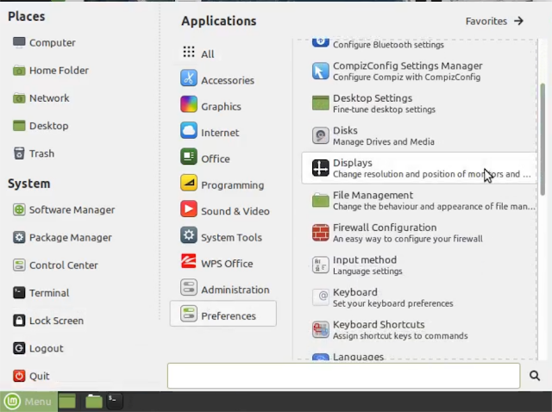This screenshot has width=552, height=412.
Task: Open File Management folder icon
Action: click(320, 200)
